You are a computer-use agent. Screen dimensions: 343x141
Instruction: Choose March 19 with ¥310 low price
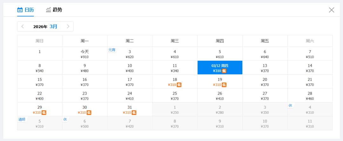[220, 82]
